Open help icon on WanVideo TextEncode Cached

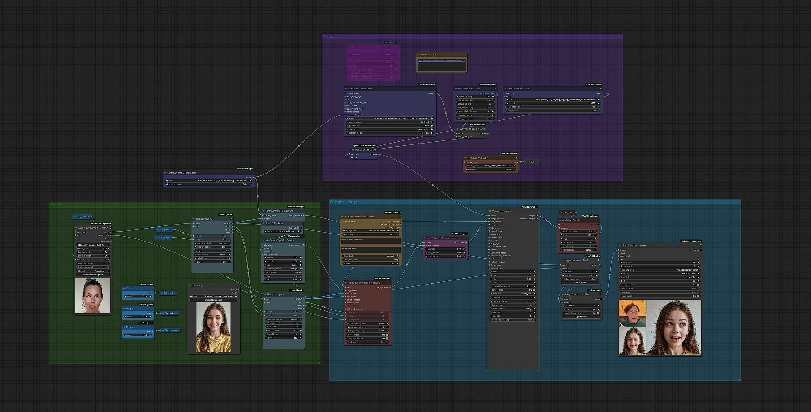399,217
